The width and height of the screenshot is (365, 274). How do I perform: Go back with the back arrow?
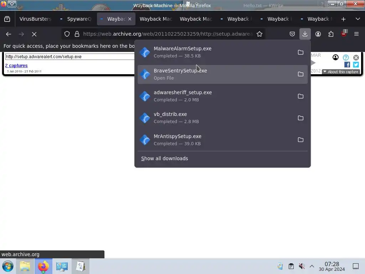[x=9, y=34]
